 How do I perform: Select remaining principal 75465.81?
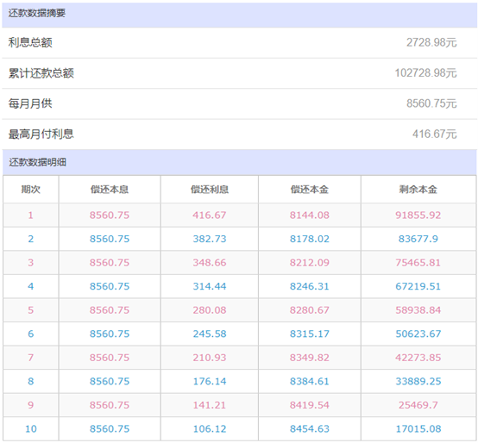418,263
